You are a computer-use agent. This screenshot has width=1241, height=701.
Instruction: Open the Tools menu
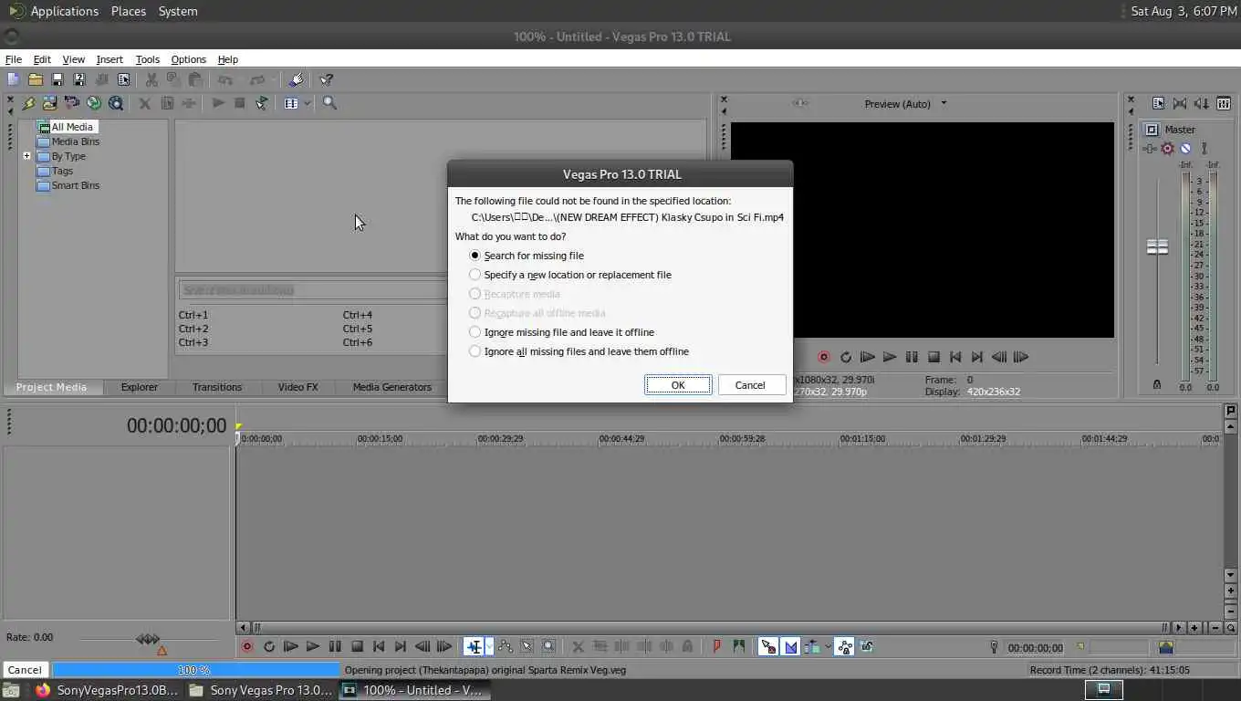coord(147,59)
